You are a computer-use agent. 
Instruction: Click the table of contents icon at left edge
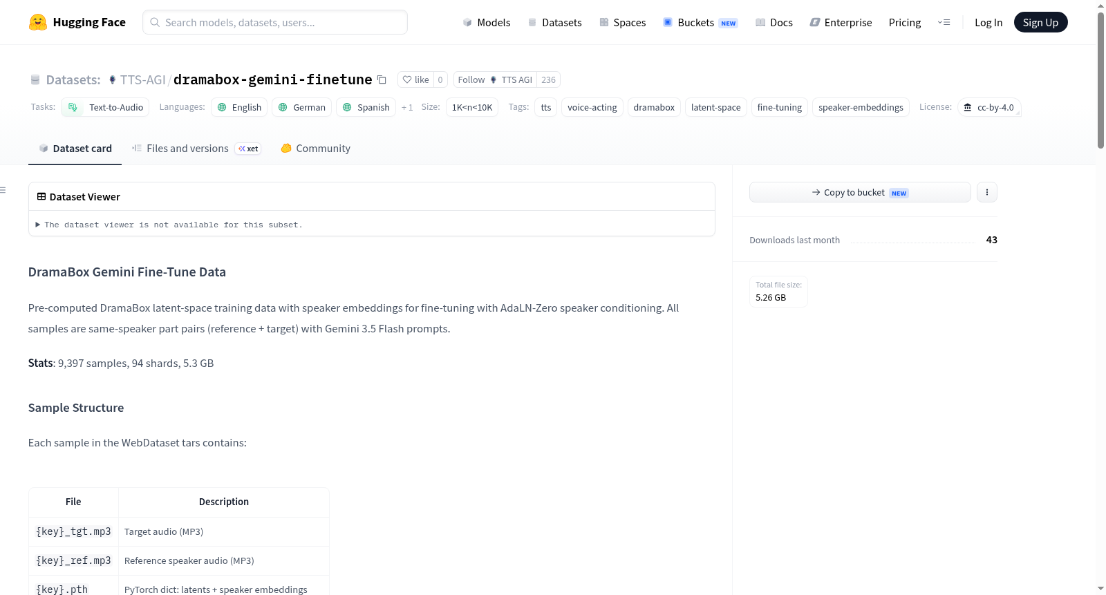pos(3,190)
